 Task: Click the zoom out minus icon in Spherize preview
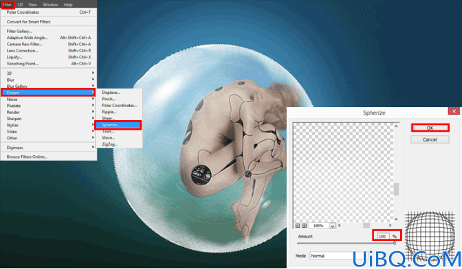tap(298, 226)
